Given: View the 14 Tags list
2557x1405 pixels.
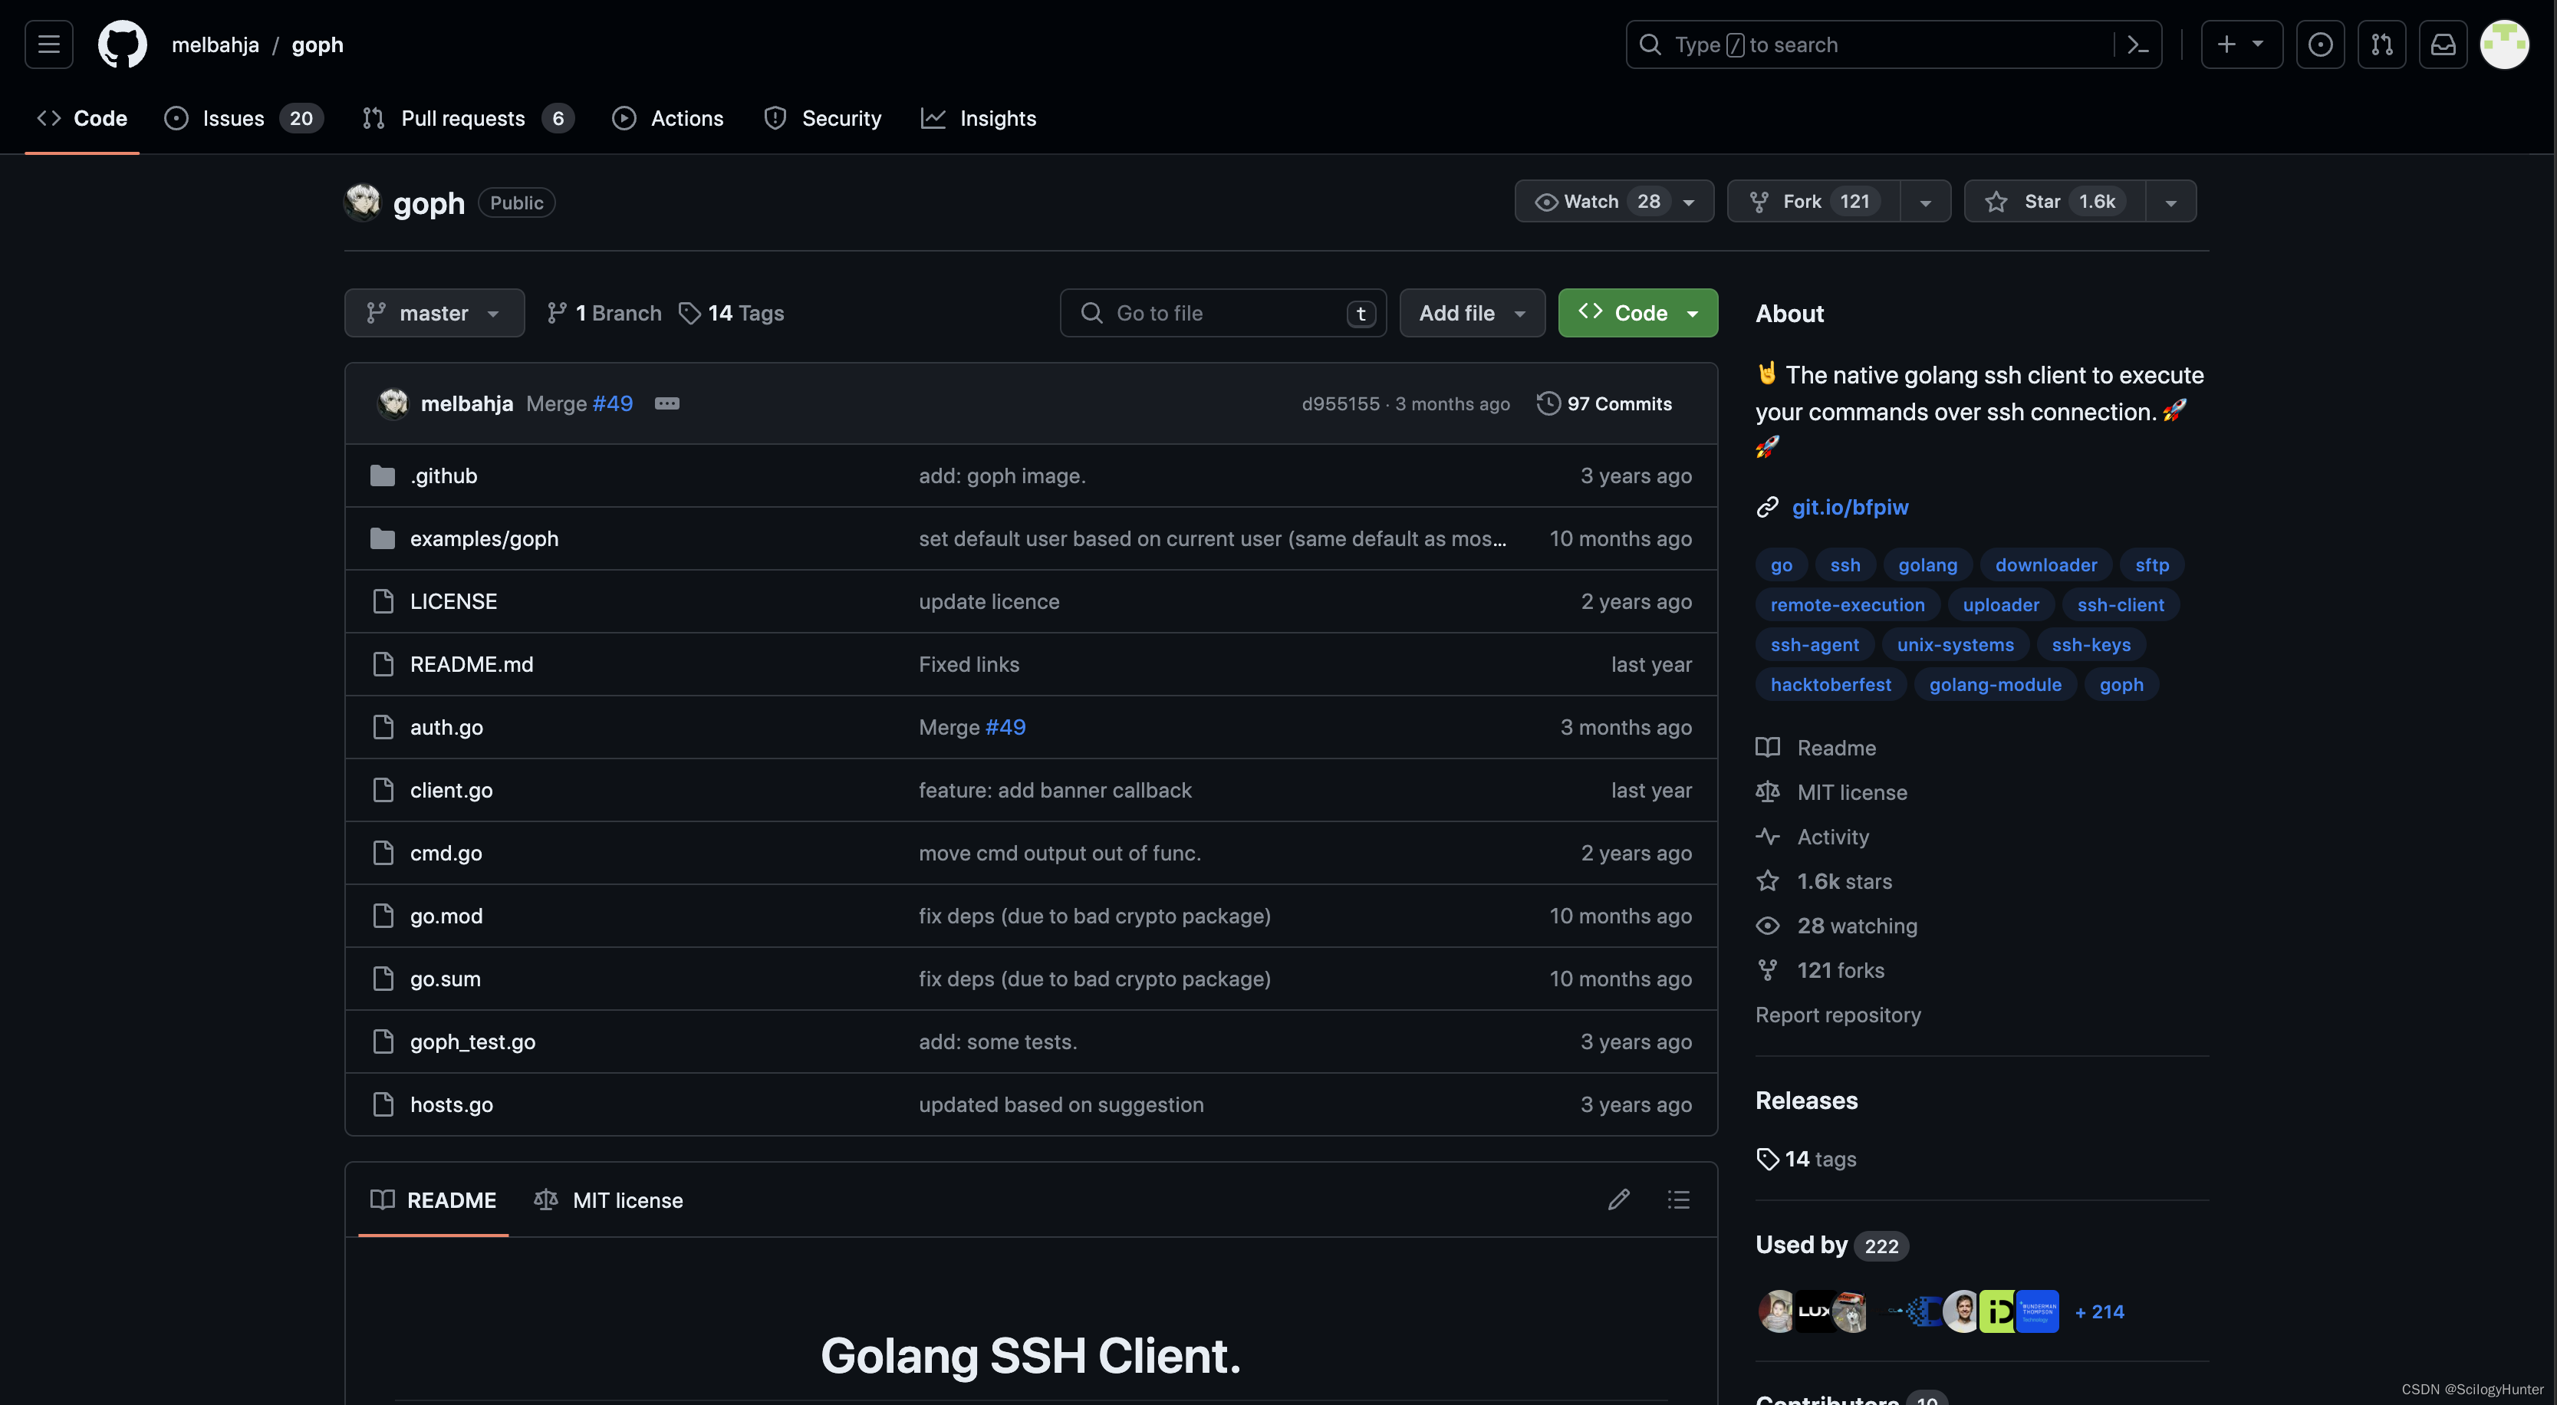Looking at the screenshot, I should (732, 313).
